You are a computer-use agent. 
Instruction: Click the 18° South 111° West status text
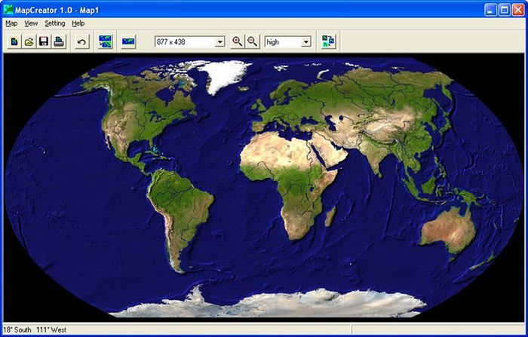pyautogui.click(x=35, y=329)
